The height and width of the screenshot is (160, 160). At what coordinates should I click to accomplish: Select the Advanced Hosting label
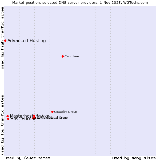click(27, 41)
